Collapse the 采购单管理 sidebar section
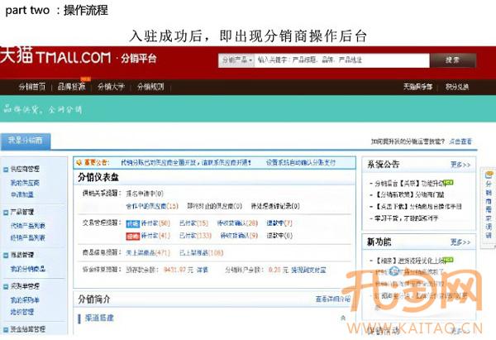Viewport: 496px width, 340px height. [6, 286]
